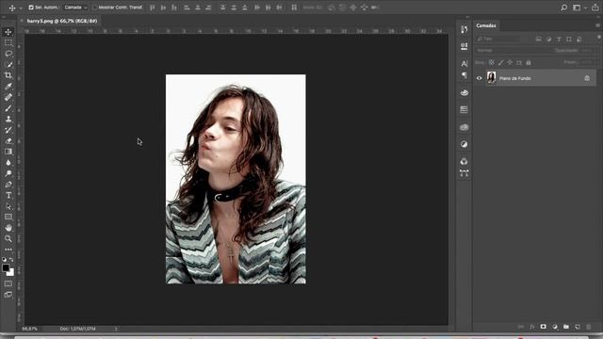603x339 pixels.
Task: Open the workspace switcher dropdown
Action: click(x=579, y=8)
